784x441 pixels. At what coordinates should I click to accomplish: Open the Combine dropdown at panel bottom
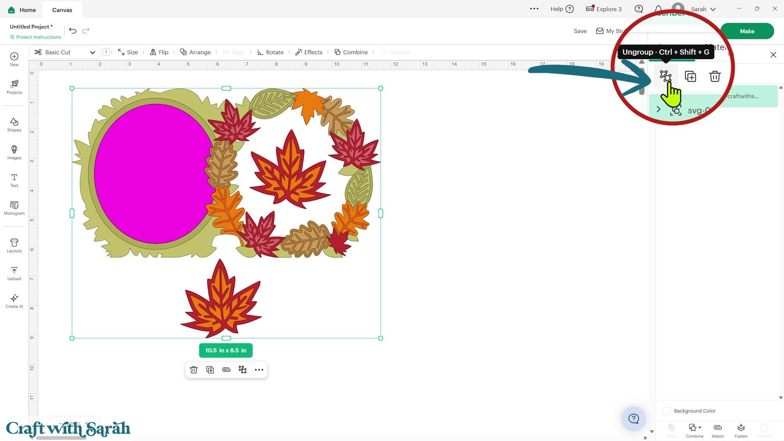pos(695,430)
